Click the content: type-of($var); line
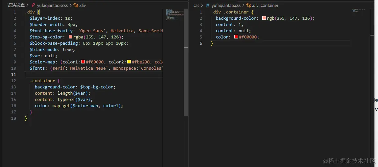 coord(64,100)
